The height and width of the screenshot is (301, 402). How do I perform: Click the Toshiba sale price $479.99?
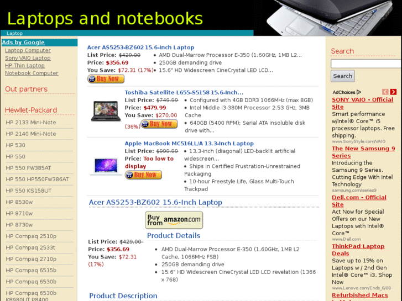[155, 108]
